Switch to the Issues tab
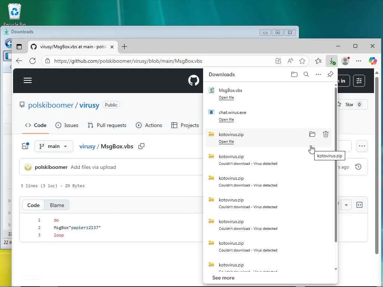The height and width of the screenshot is (287, 383). [67, 125]
